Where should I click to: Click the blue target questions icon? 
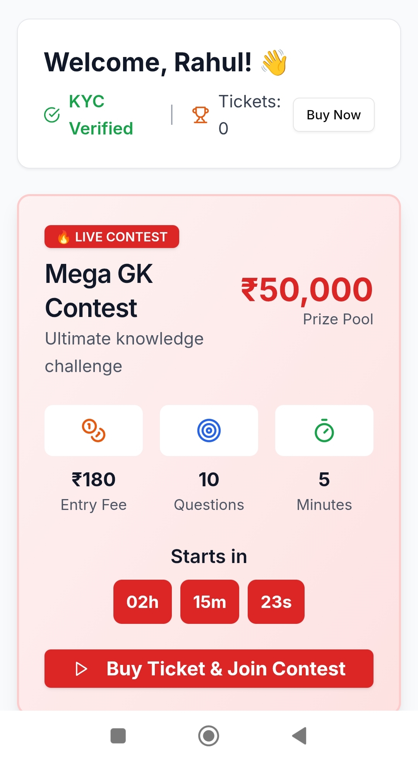point(209,430)
